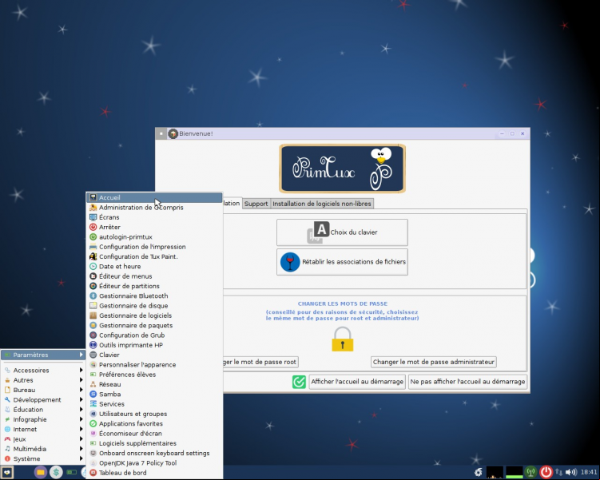This screenshot has height=480, width=600.
Task: Click the Applications favorites icon
Action: click(93, 424)
